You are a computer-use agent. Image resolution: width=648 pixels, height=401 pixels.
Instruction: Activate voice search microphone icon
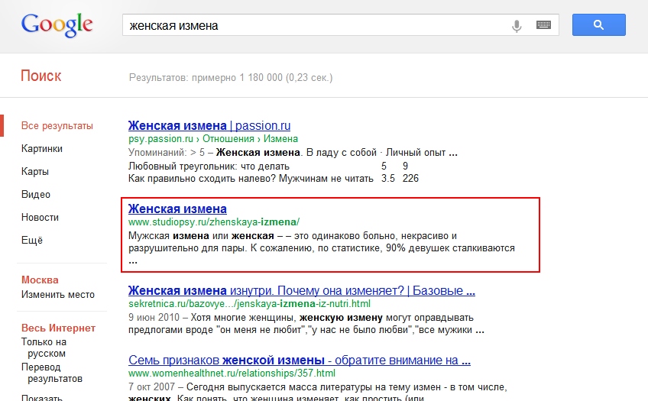click(x=516, y=26)
